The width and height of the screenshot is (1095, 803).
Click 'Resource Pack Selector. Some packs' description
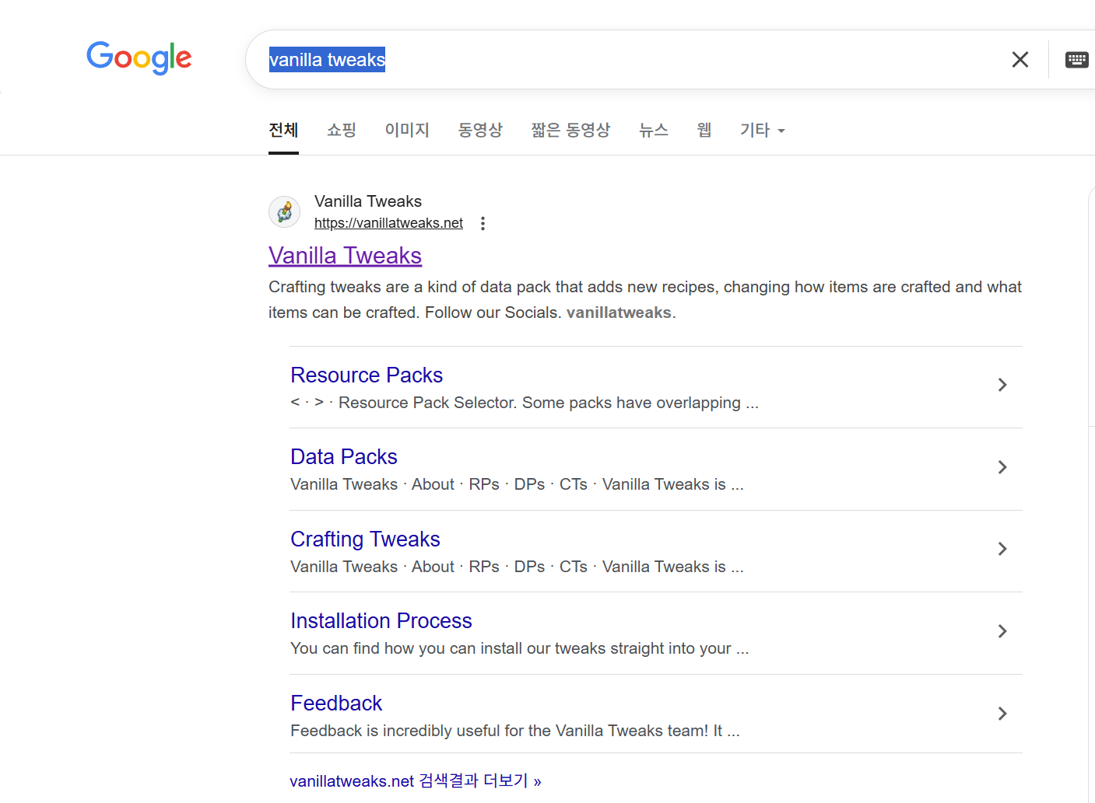(x=525, y=403)
